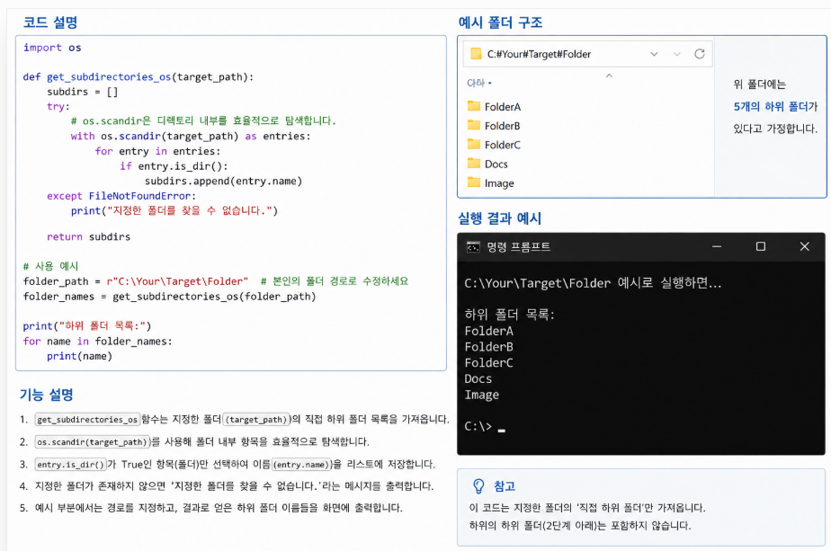831x551 pixels.
Task: Click the second chevron next to refresh
Action: click(x=677, y=54)
